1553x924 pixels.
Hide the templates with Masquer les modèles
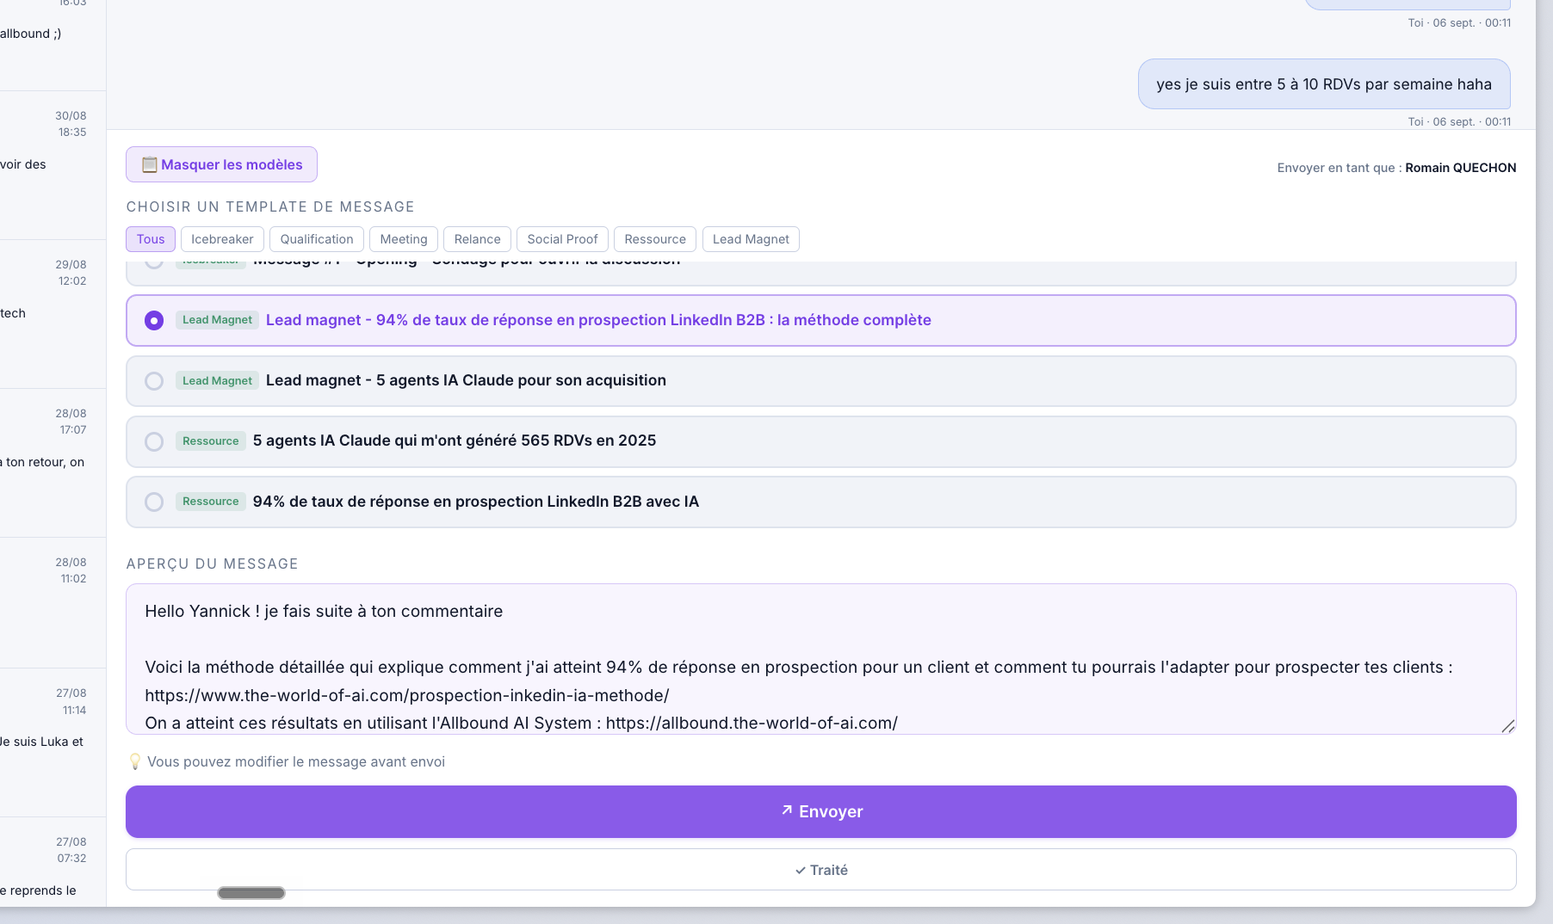point(221,164)
